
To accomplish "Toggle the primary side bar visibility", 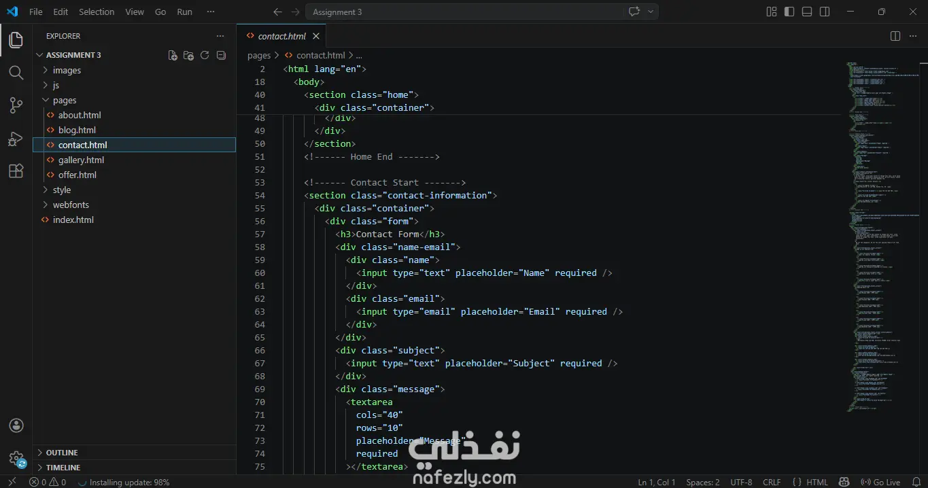I will 789,12.
